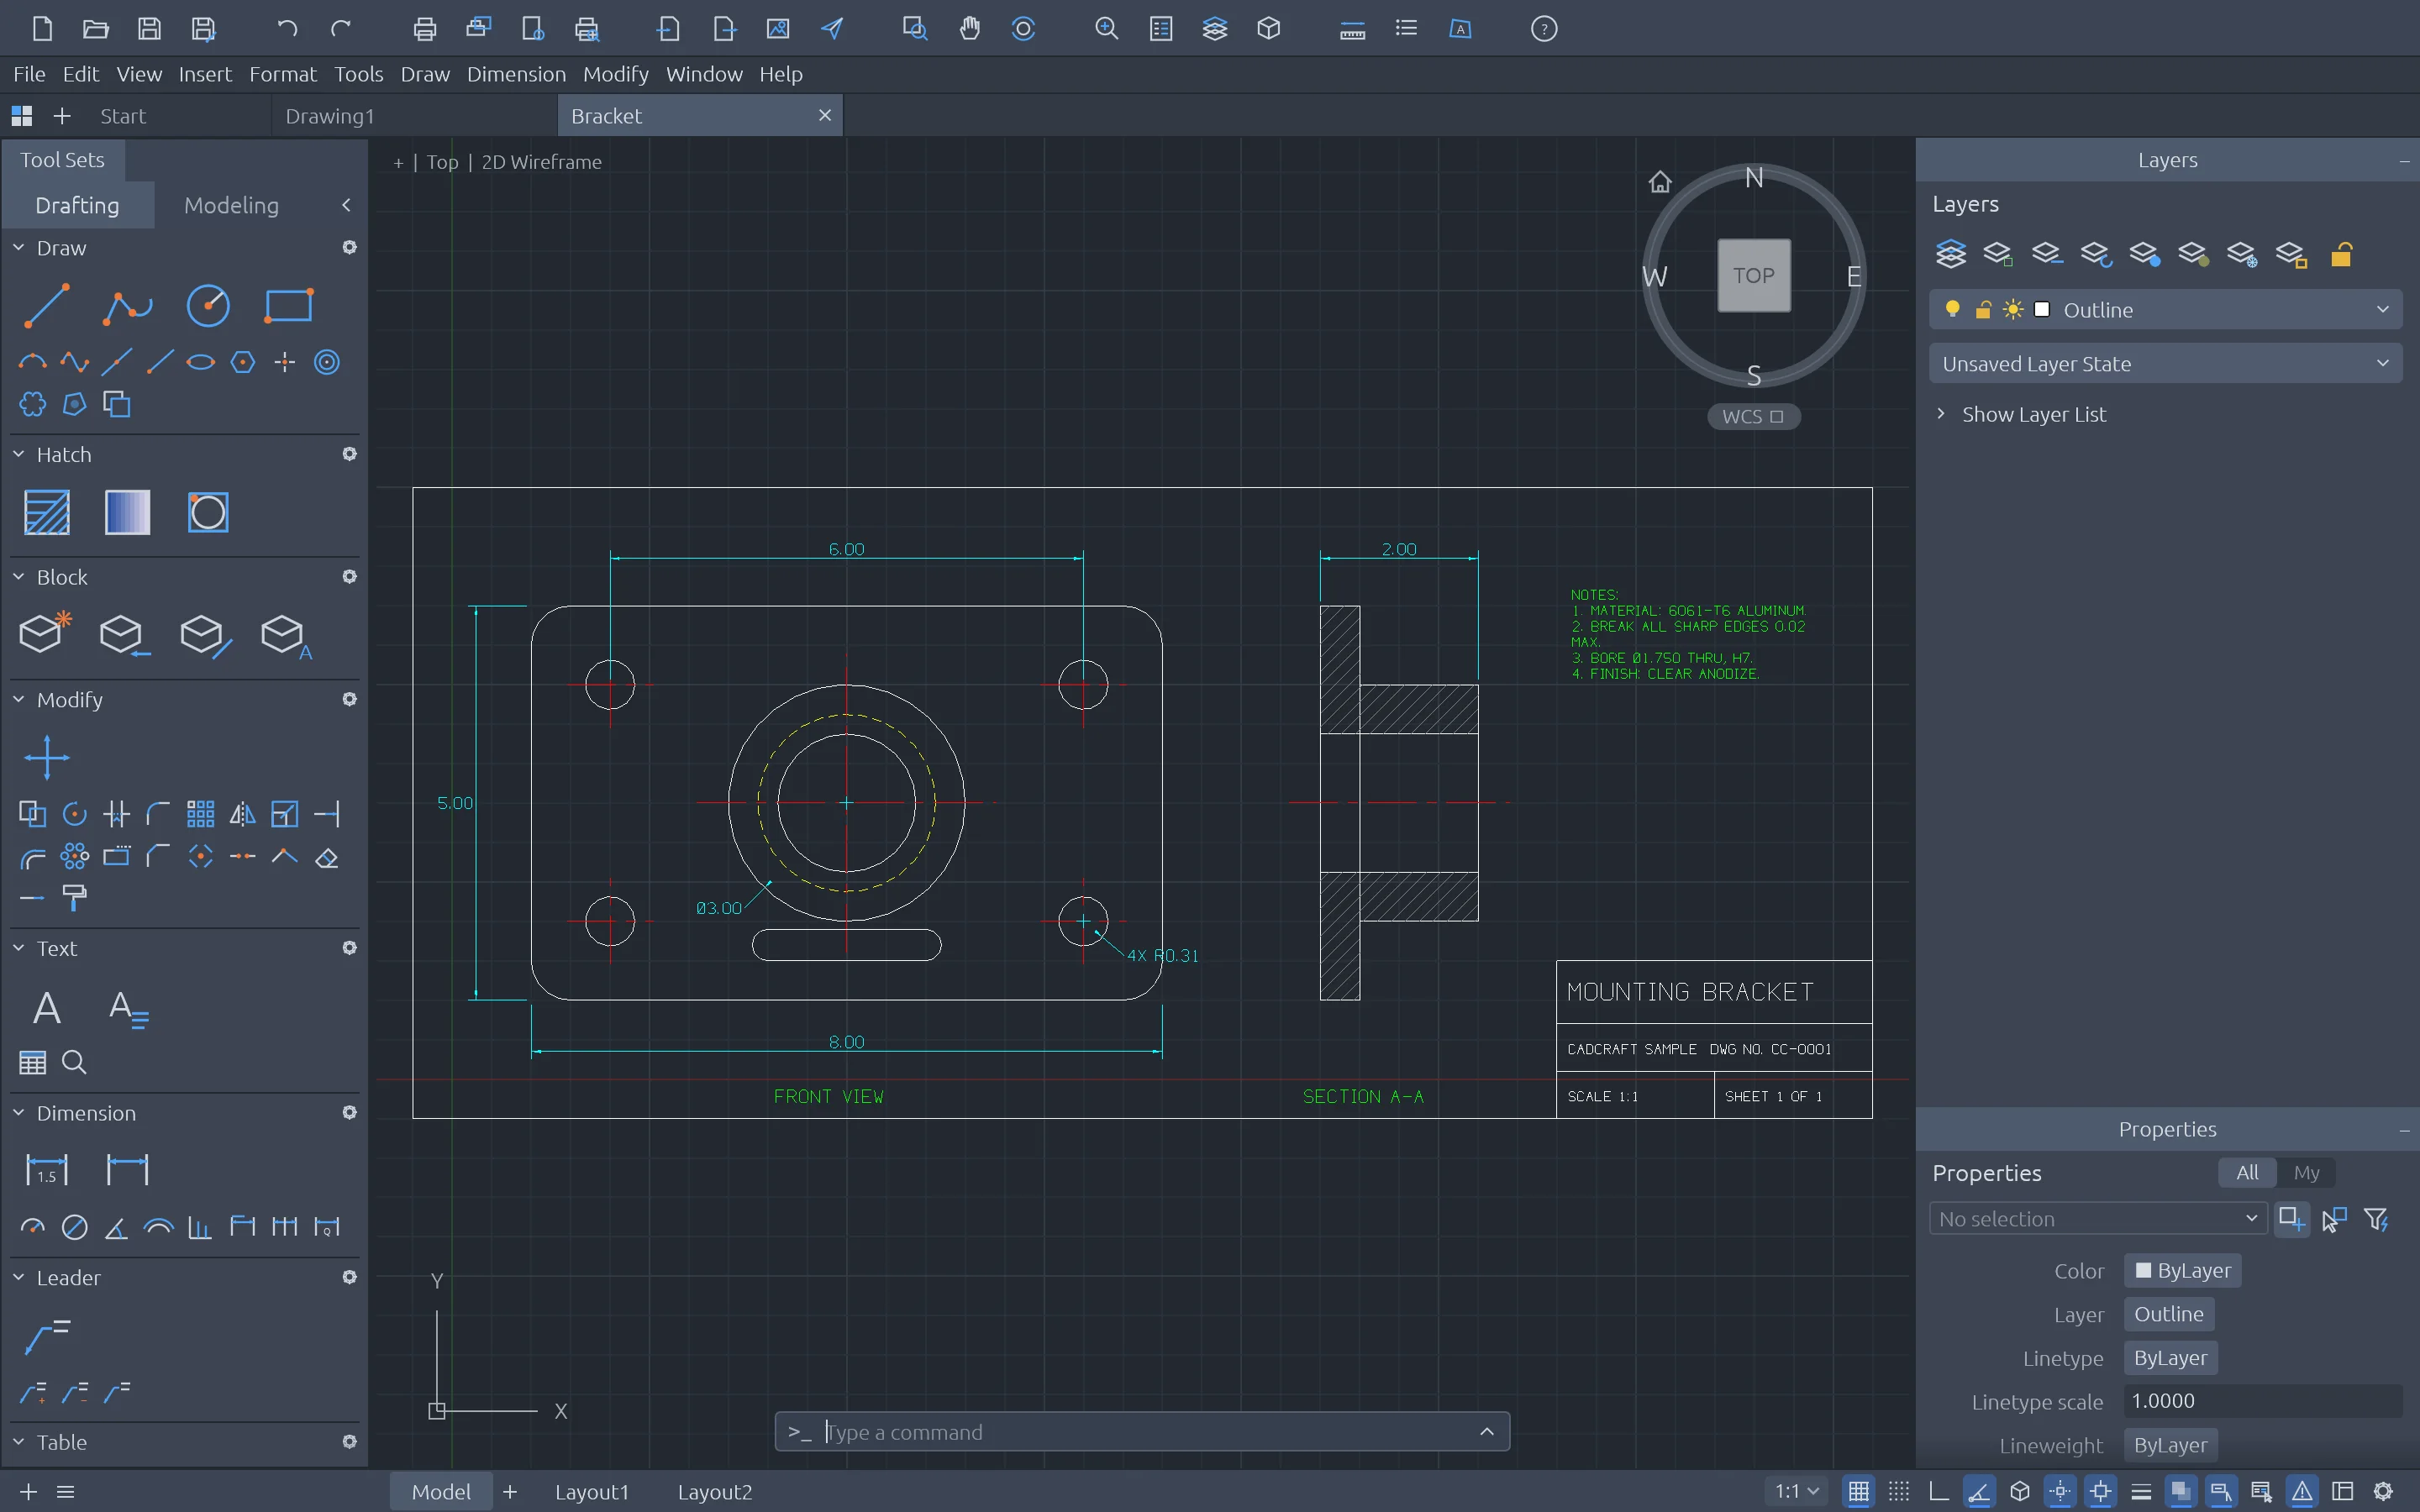The height and width of the screenshot is (1512, 2420).
Task: Select the Line draw tool
Action: 46,306
